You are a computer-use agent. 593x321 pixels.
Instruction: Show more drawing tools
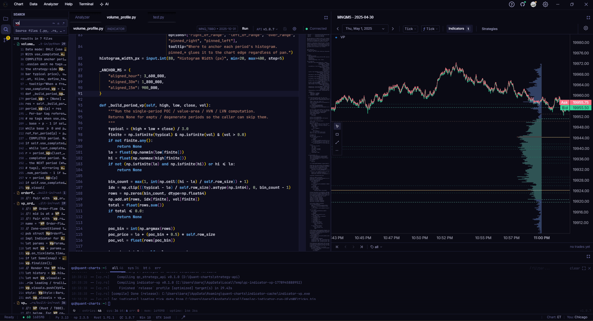337,150
